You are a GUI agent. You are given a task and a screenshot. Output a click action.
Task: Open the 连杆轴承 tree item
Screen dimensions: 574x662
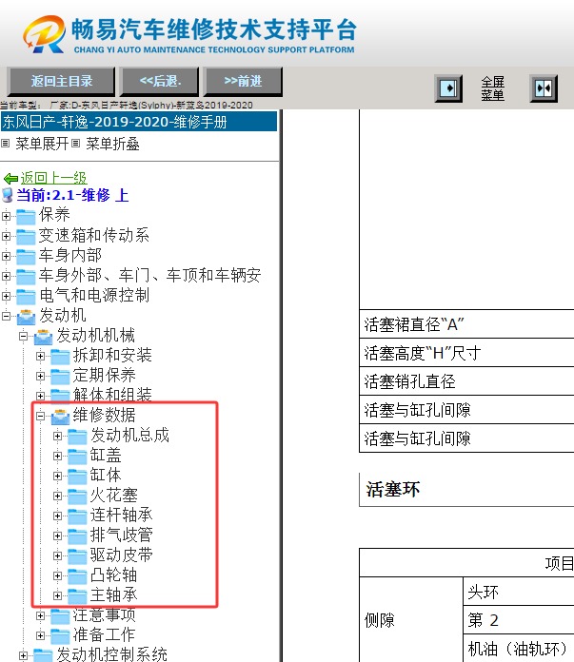point(121,516)
